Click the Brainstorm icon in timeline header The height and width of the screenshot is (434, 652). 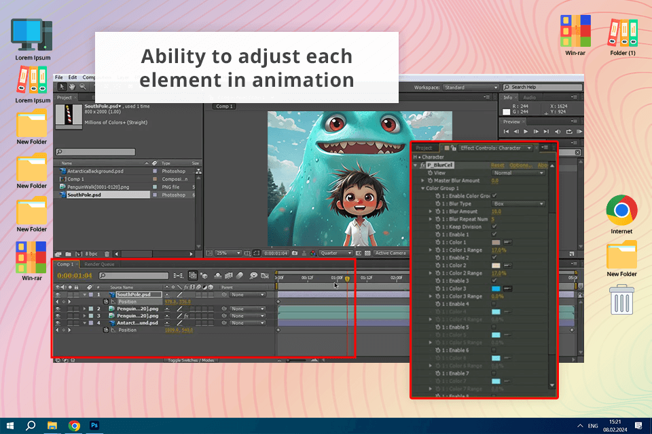253,275
